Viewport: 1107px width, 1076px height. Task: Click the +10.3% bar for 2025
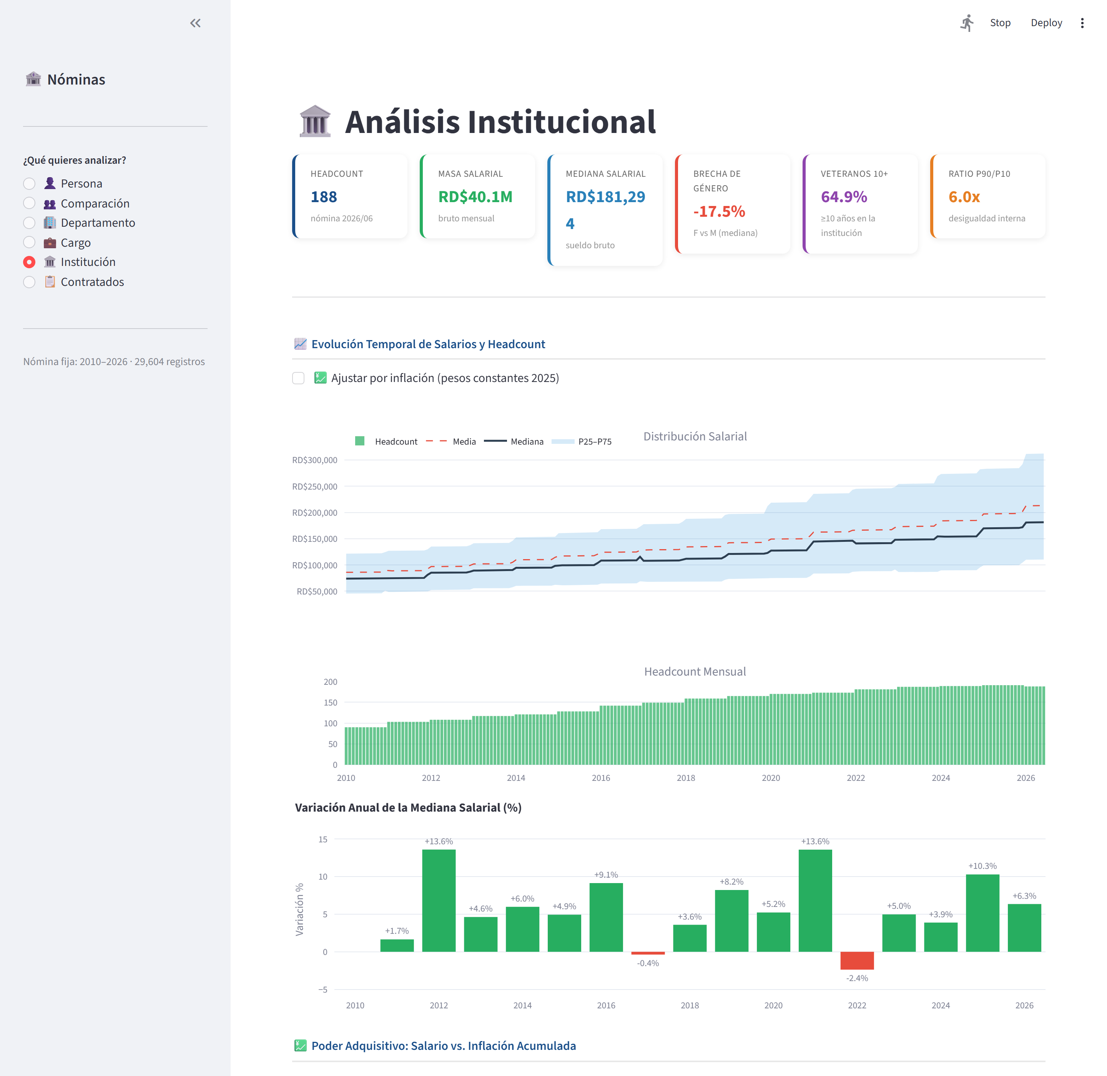coord(982,913)
